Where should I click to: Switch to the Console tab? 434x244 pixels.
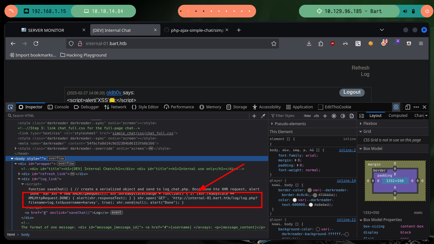[58, 107]
